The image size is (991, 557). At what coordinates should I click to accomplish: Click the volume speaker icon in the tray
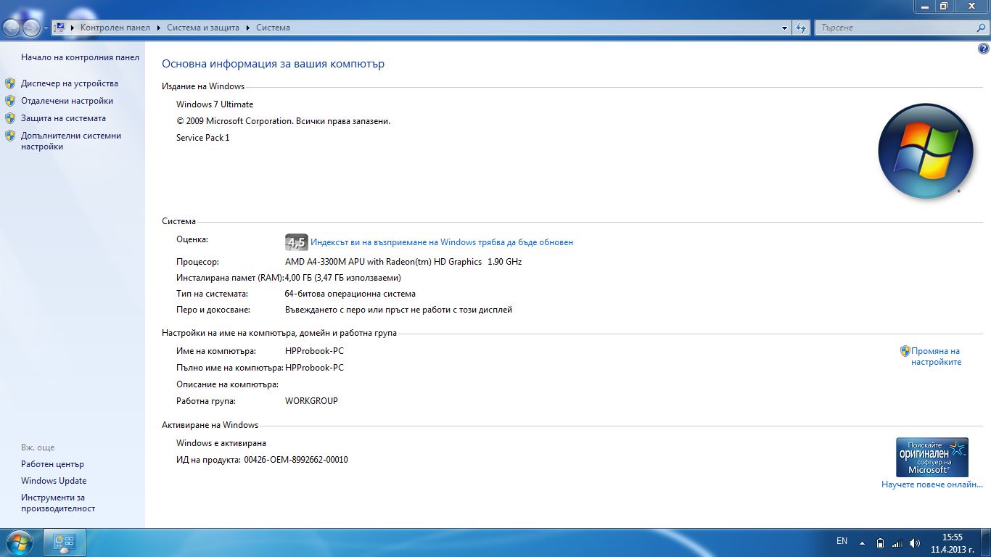pos(914,542)
